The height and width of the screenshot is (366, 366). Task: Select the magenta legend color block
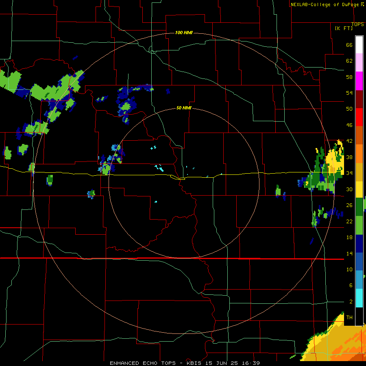[x=359, y=81]
